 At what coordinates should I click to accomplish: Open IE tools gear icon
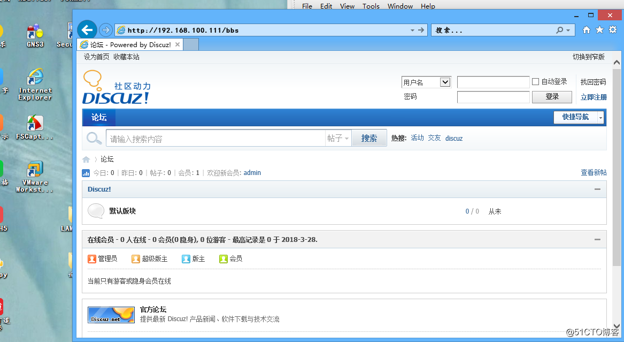[x=612, y=30]
